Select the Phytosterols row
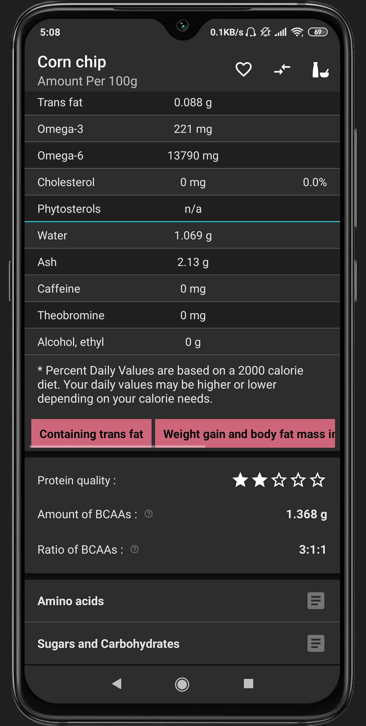Screen dimensions: 366x726 182,209
